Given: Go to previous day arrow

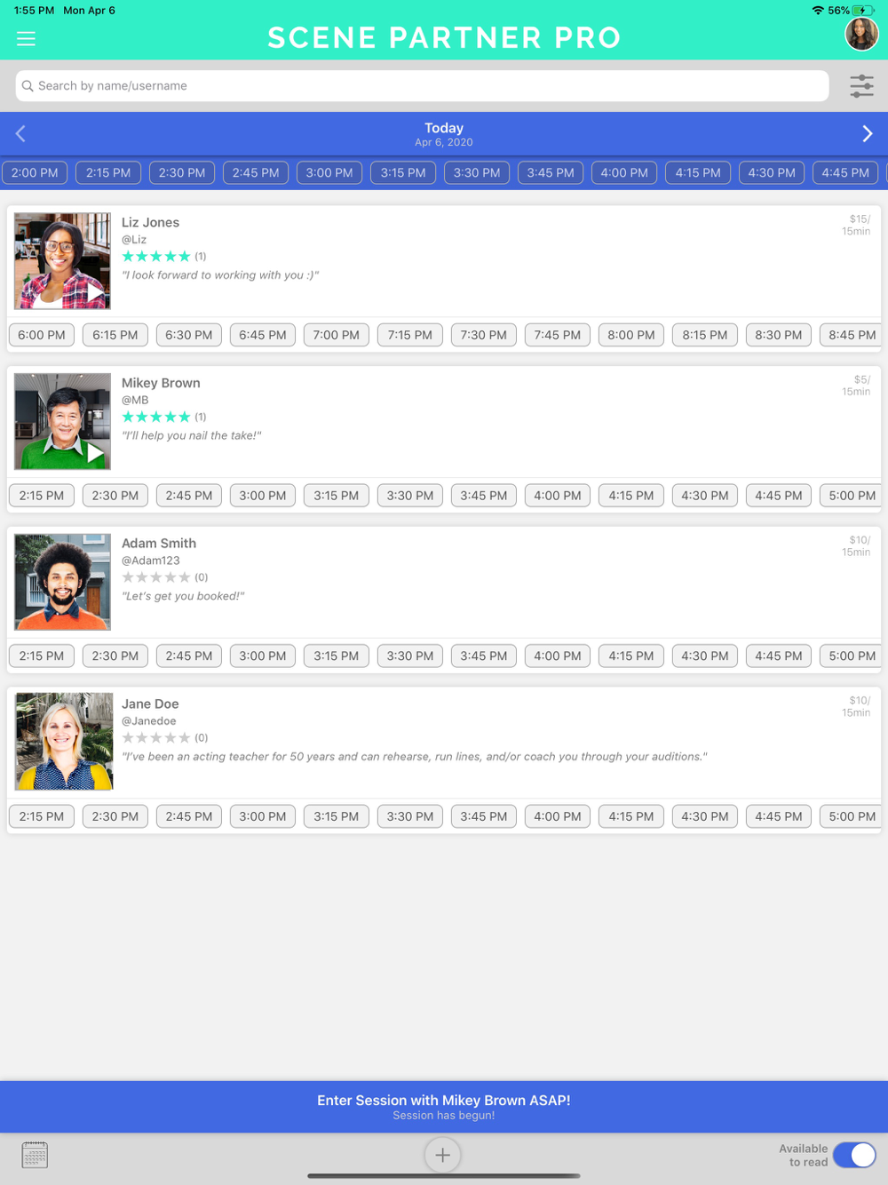Looking at the screenshot, I should tap(20, 134).
